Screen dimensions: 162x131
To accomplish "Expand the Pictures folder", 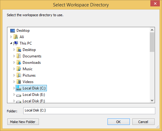I will 14,75.
